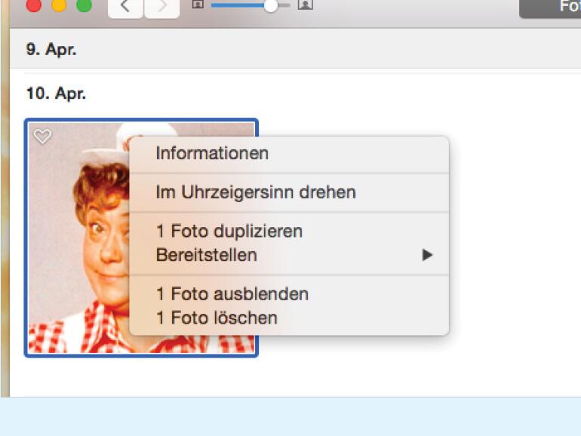The image size is (581, 436).
Task: Choose 1 Foto duplizieren
Action: point(229,231)
